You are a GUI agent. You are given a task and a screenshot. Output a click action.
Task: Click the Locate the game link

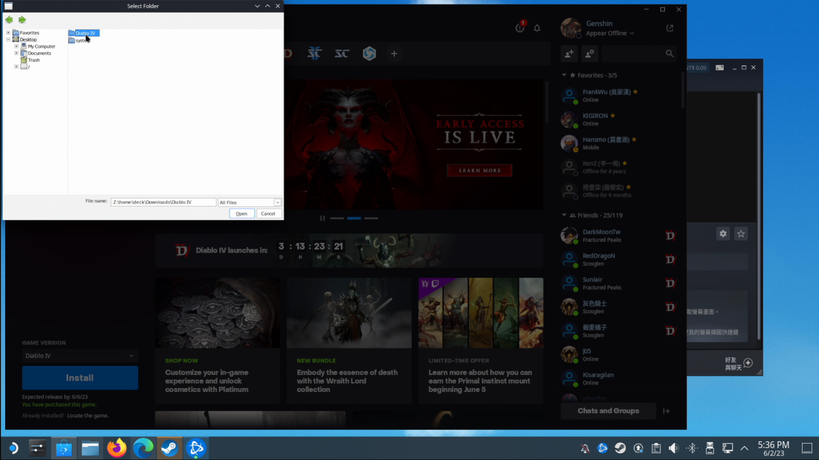[88, 416]
